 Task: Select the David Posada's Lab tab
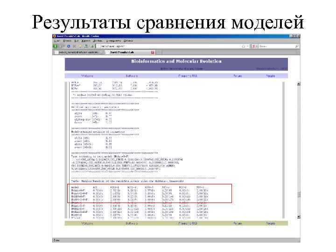(x=129, y=52)
